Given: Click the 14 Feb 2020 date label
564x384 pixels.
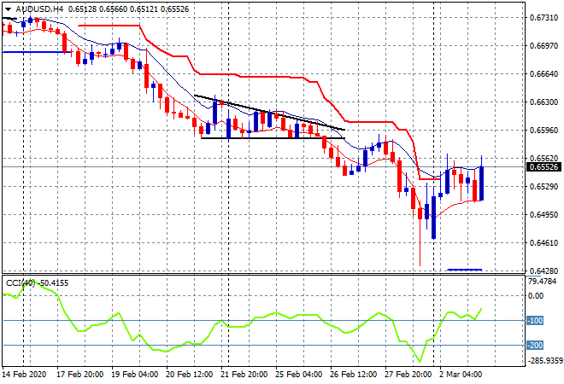Looking at the screenshot, I should point(25,375).
